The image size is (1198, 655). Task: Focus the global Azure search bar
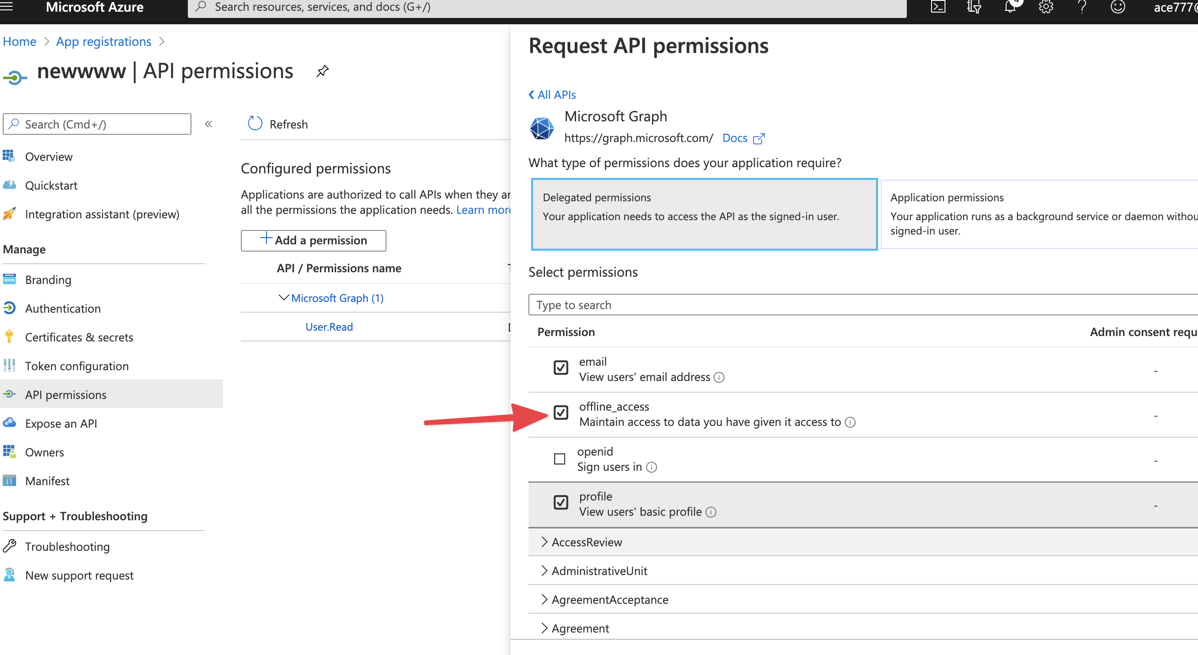click(x=547, y=8)
